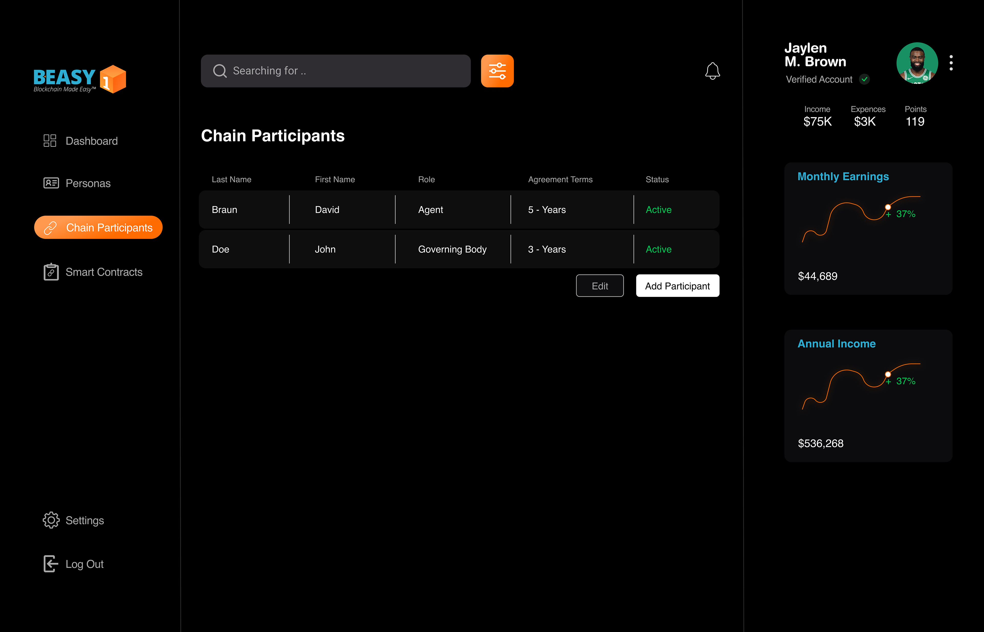This screenshot has height=632, width=984.
Task: Click the Last Name column header
Action: tap(231, 179)
